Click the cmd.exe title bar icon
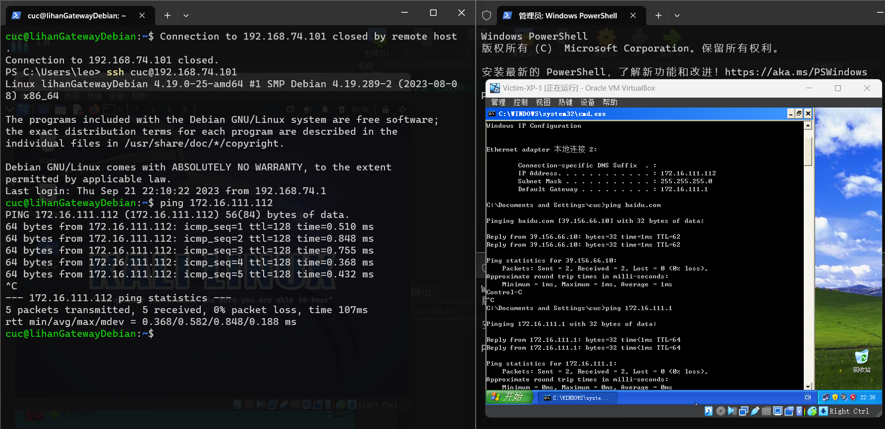 pyautogui.click(x=492, y=114)
